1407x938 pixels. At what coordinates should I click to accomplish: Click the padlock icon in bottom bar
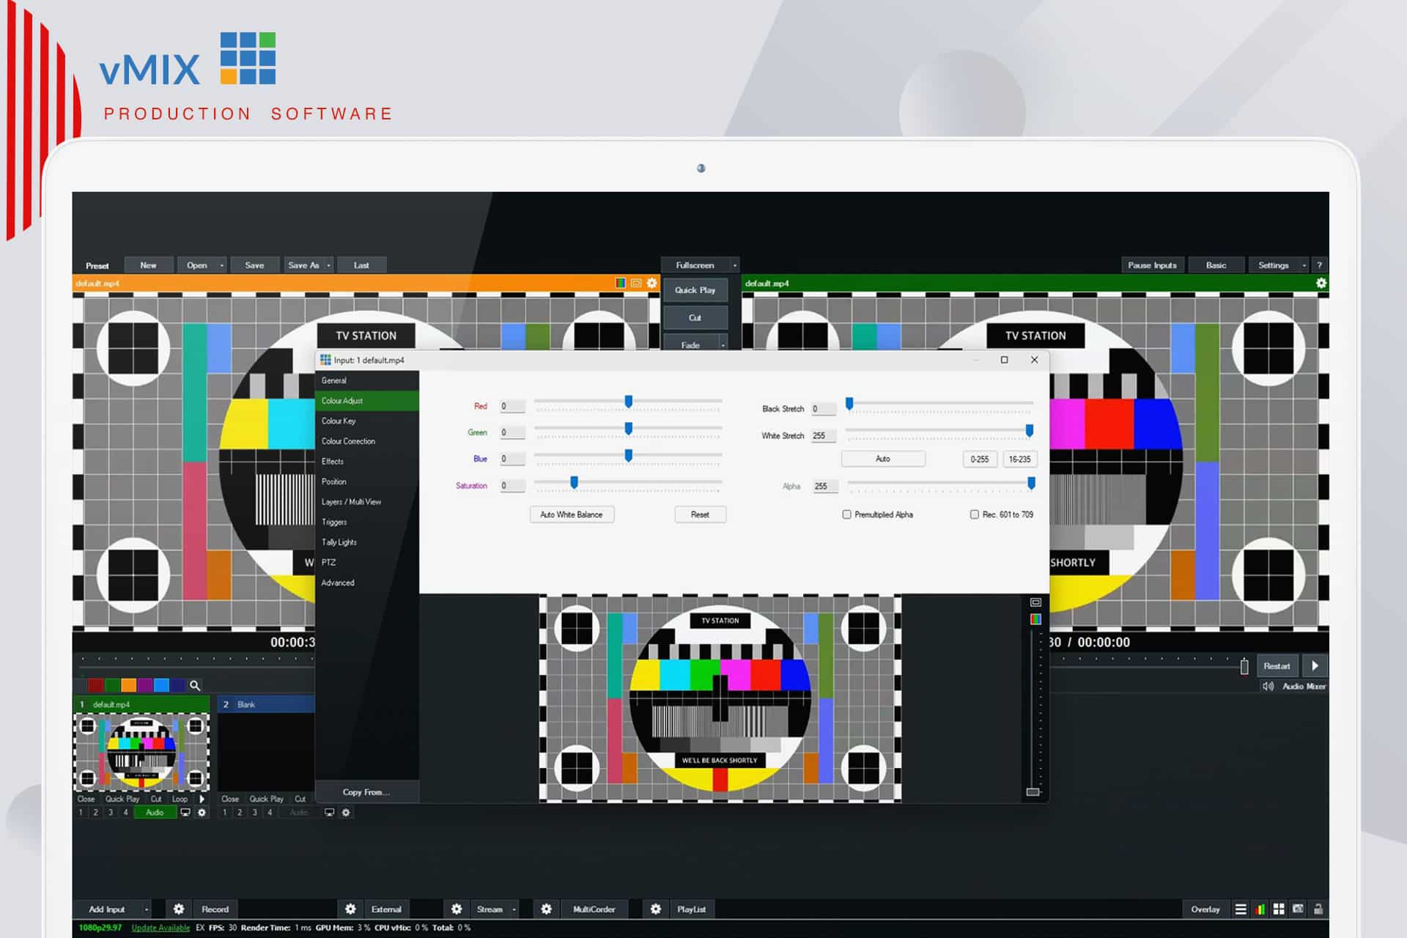[1318, 909]
